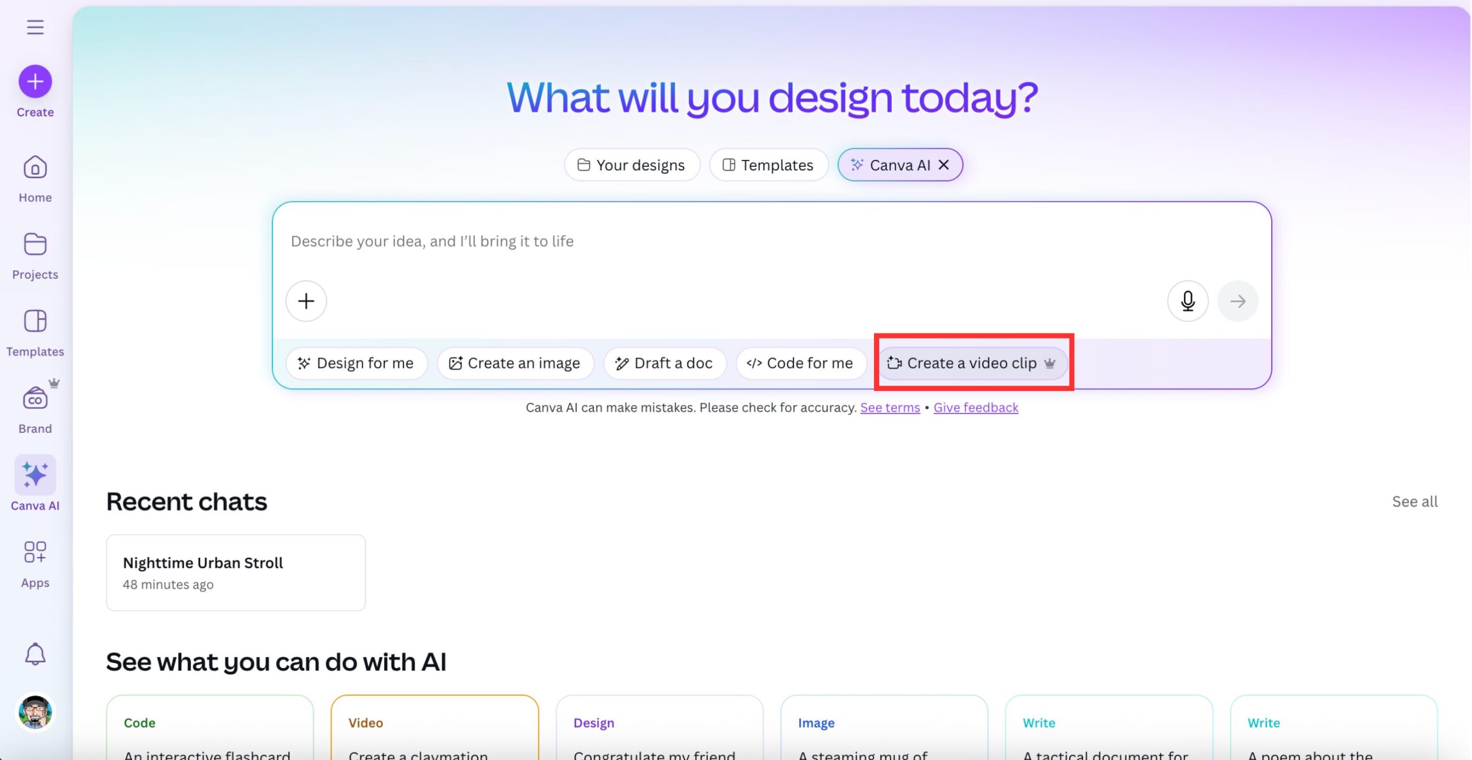Remove the Canva AI filter with X
The image size is (1472, 760).
click(x=944, y=165)
